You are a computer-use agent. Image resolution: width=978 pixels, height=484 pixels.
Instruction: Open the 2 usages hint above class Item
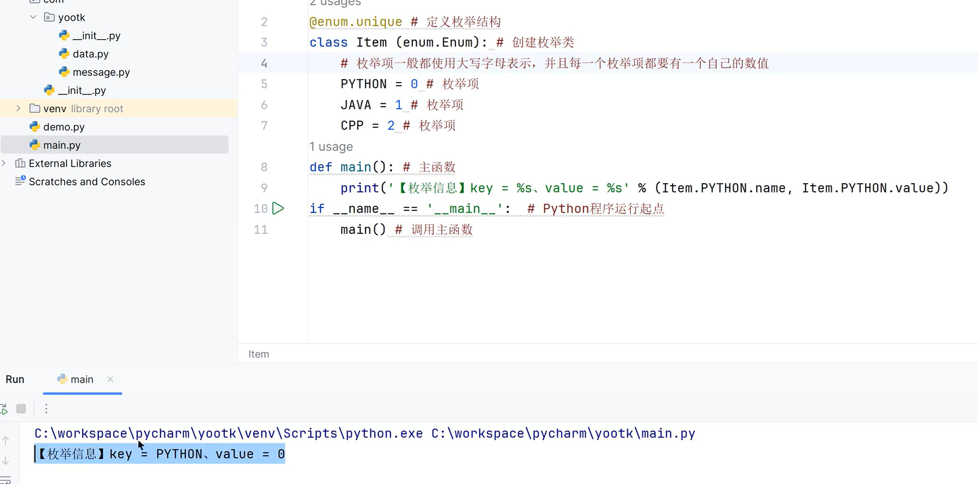click(334, 3)
